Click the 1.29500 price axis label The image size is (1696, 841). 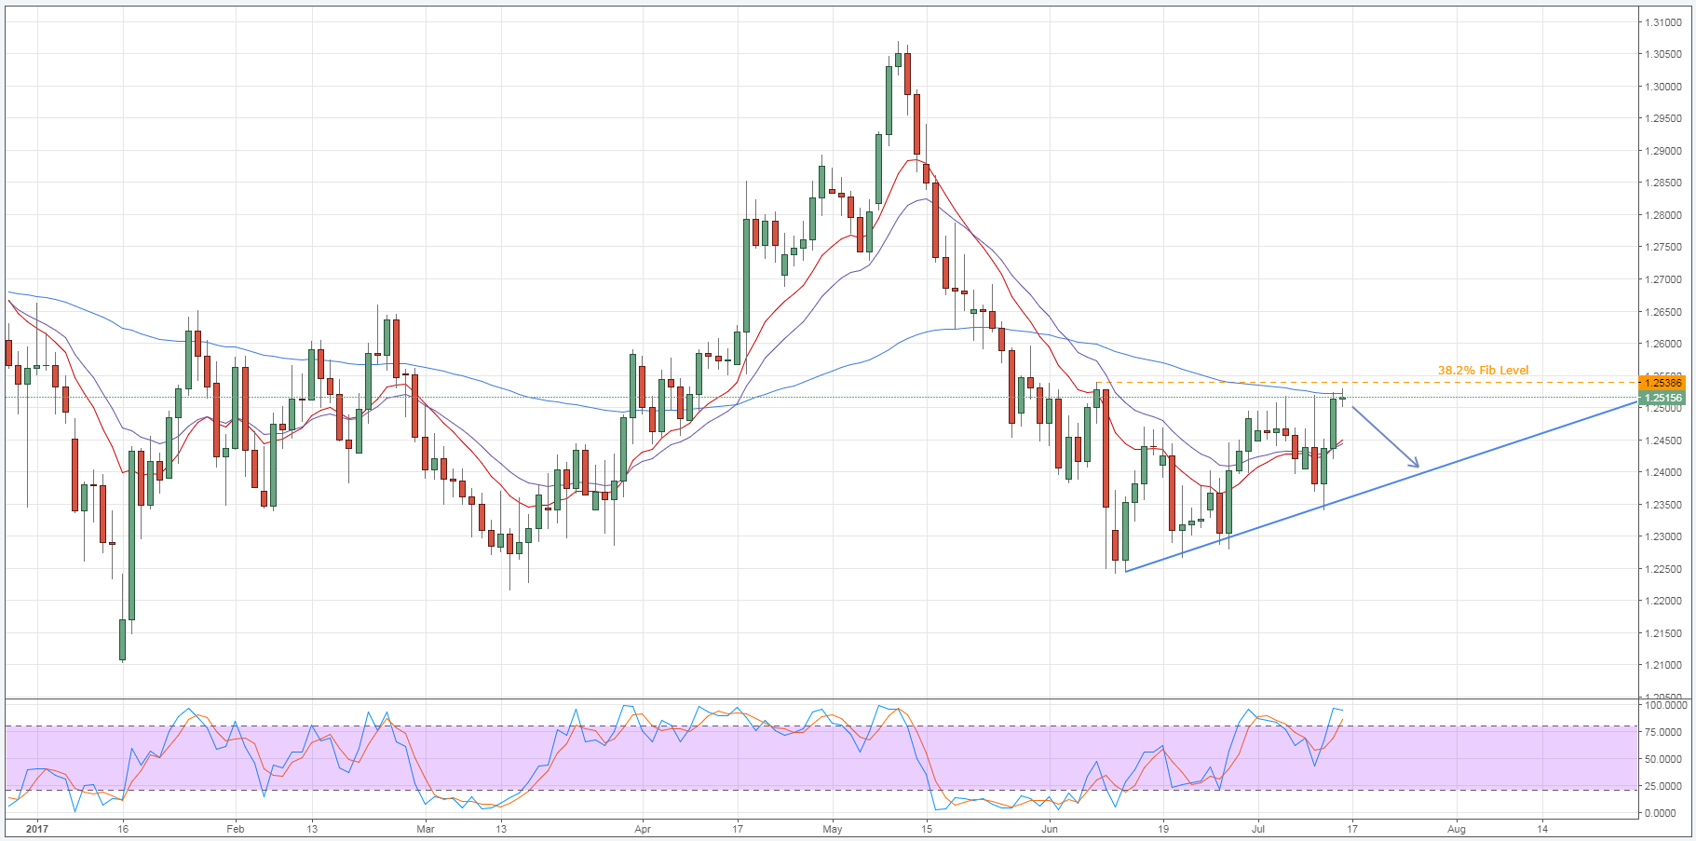[1663, 118]
